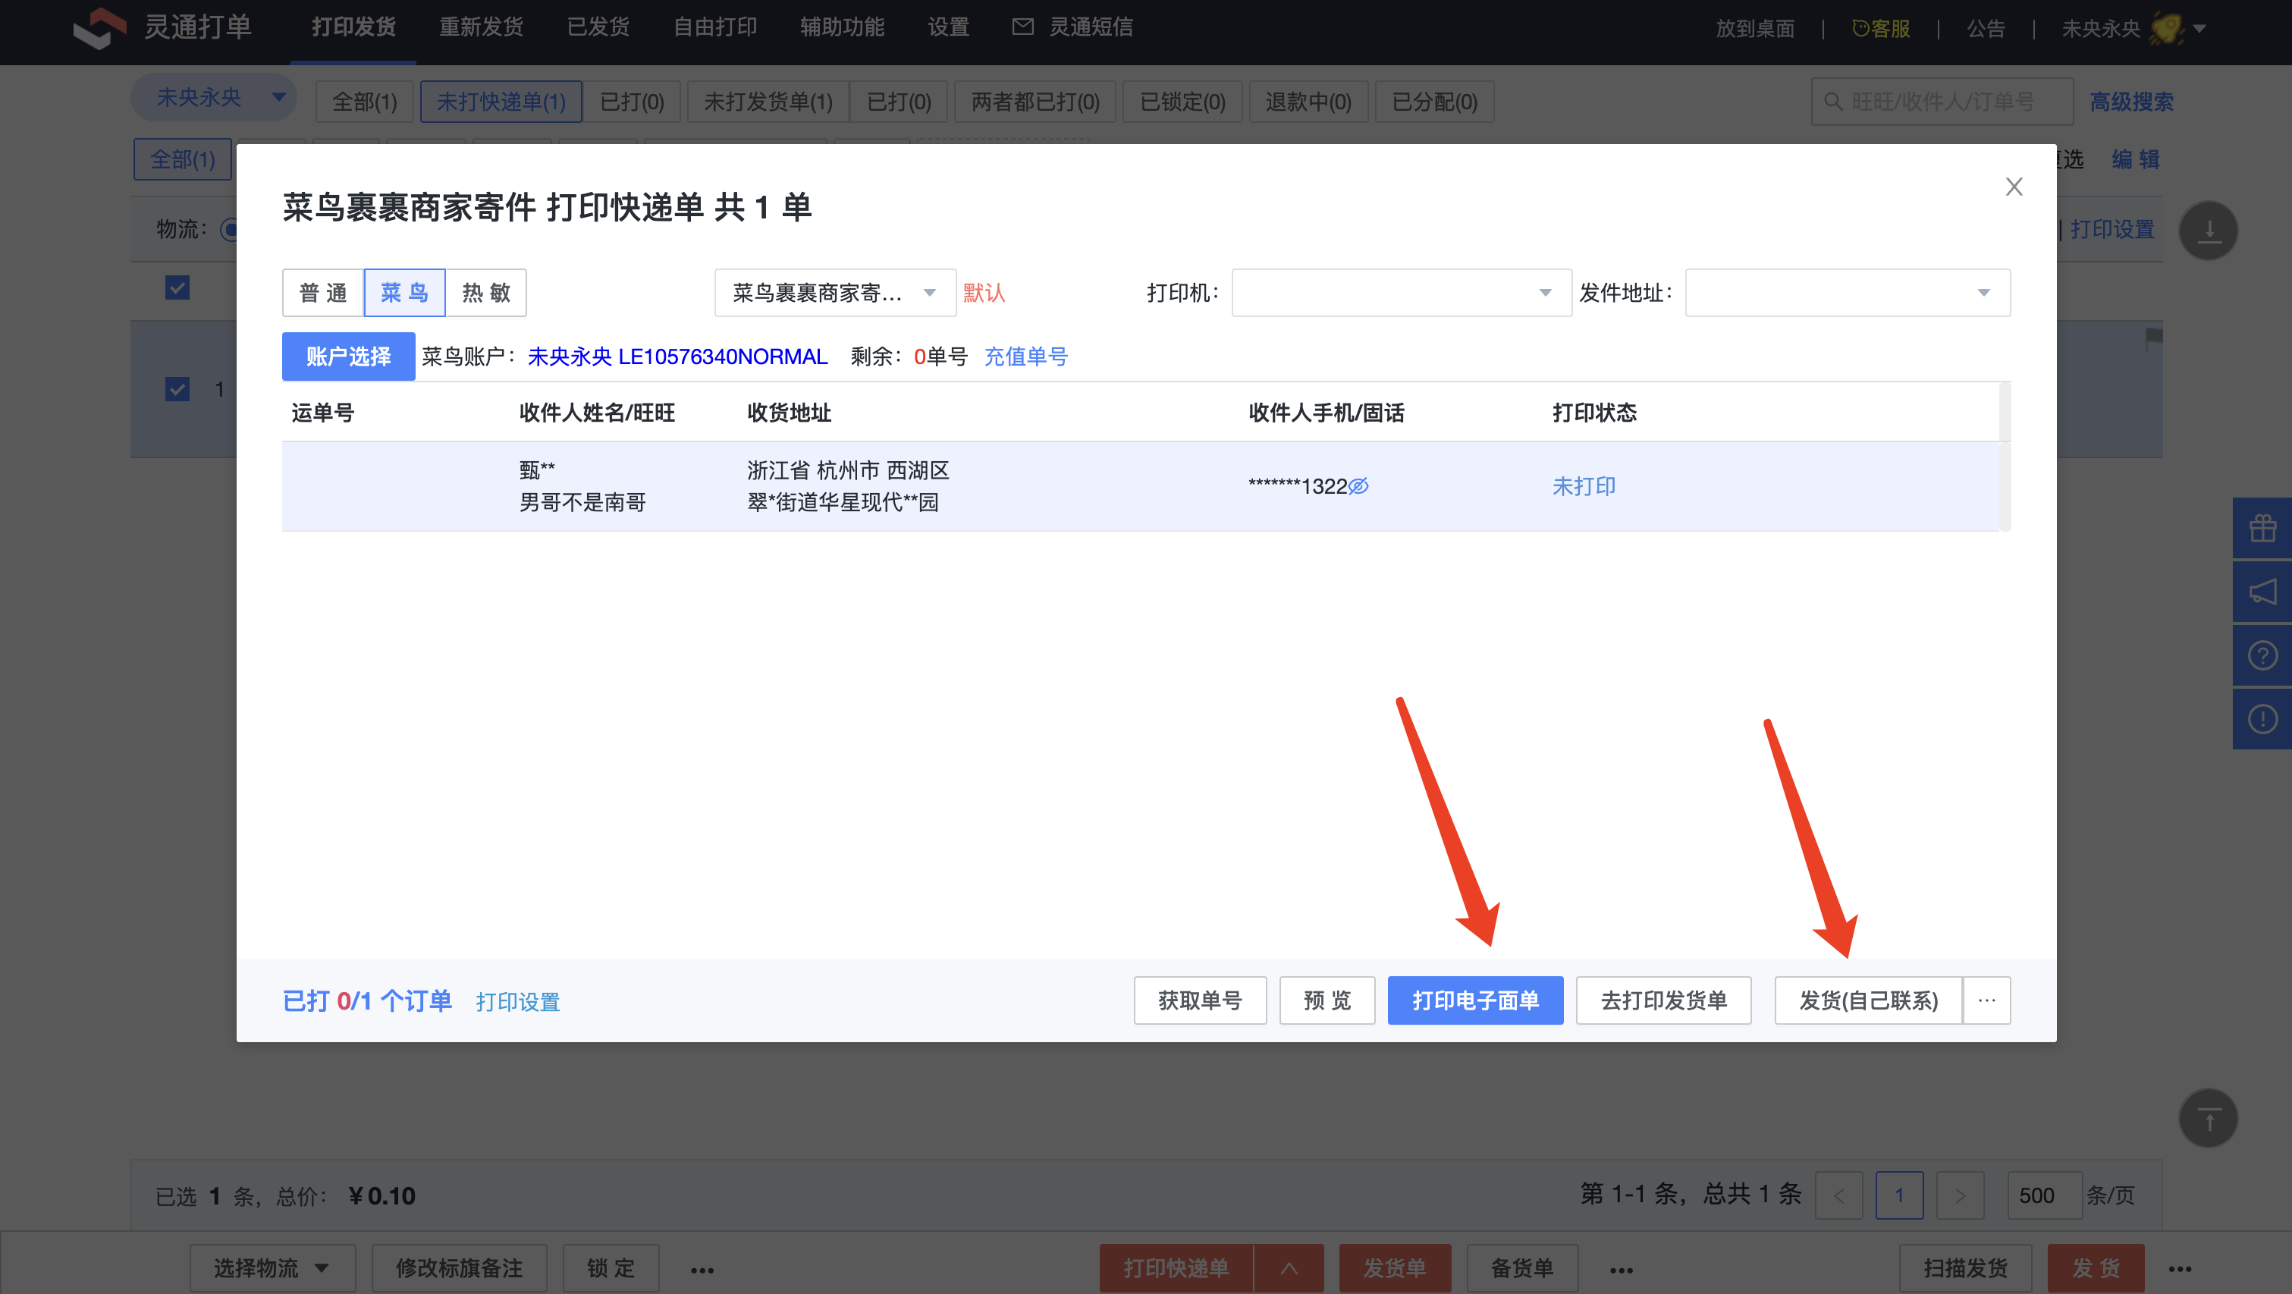
Task: Open the 未央永央 LE10576340NORMAL account link
Action: click(678, 356)
